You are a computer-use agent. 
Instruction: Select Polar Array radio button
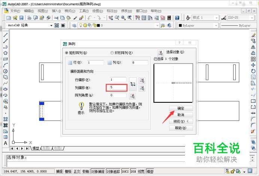pyautogui.click(x=112, y=53)
